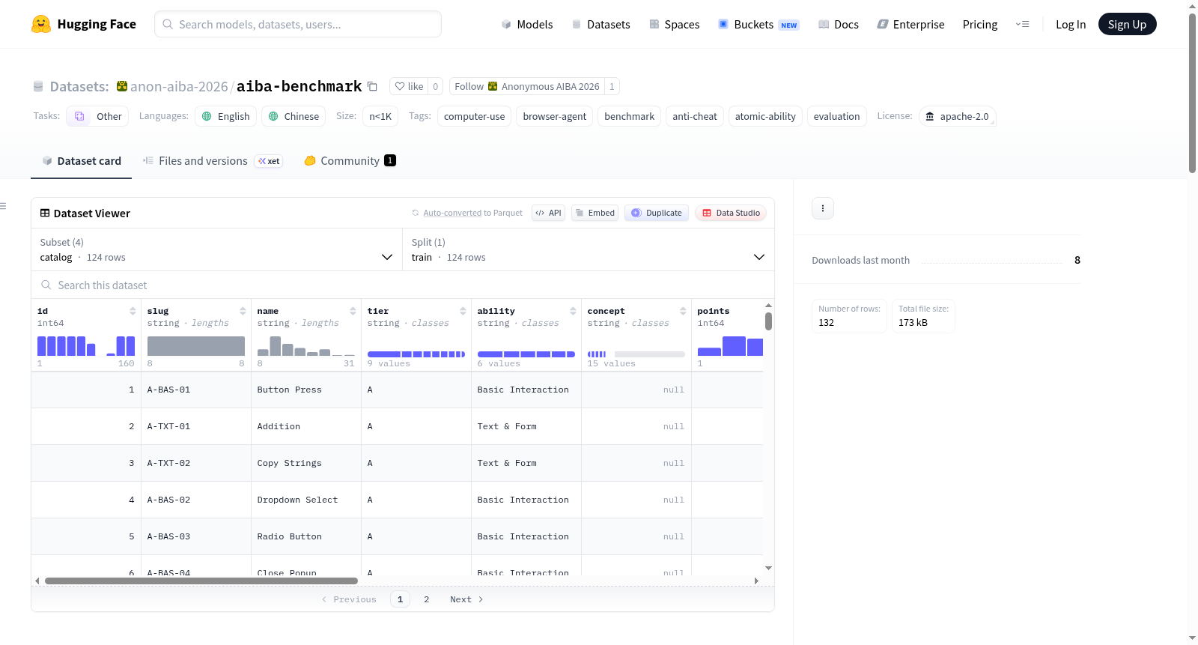1198x645 pixels.
Task: Open the Datasets page
Action: coord(600,24)
